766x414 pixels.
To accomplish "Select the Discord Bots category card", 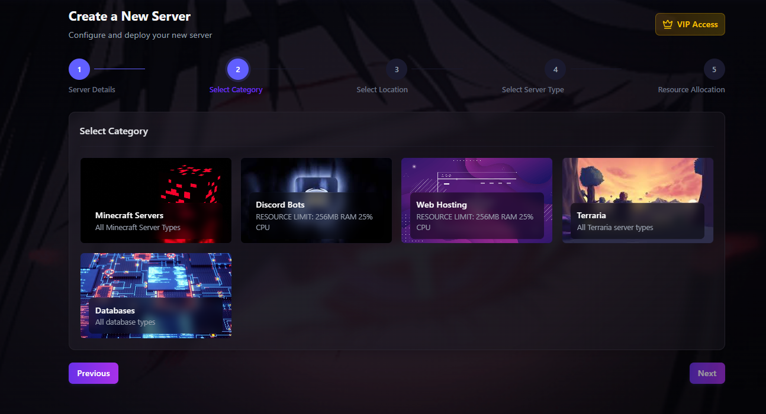I will [x=316, y=200].
